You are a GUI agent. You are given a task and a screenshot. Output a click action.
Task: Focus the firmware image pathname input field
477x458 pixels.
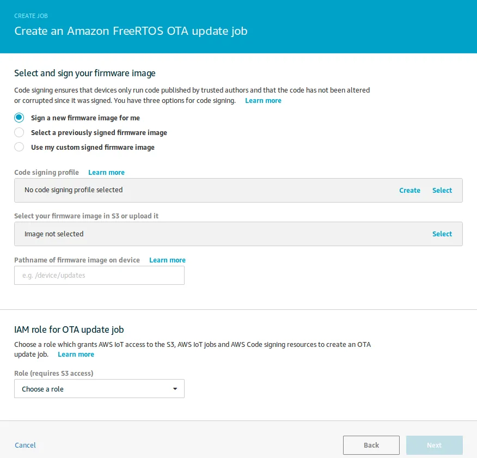99,276
